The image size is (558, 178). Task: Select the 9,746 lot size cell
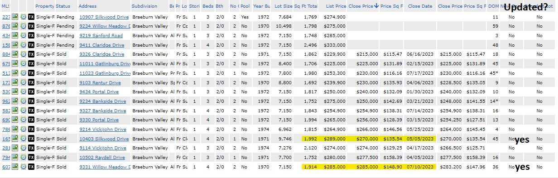tap(285, 139)
